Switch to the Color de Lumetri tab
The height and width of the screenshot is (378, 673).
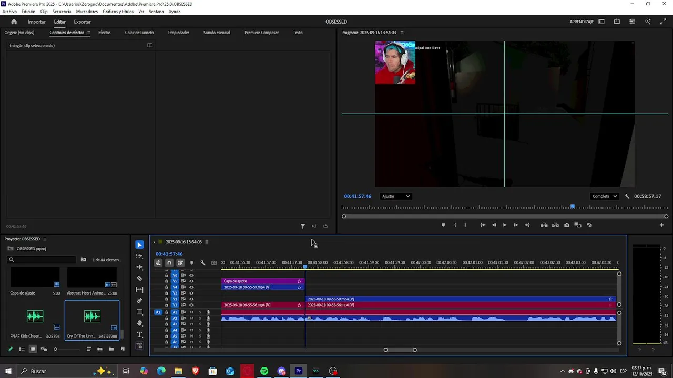click(x=139, y=33)
